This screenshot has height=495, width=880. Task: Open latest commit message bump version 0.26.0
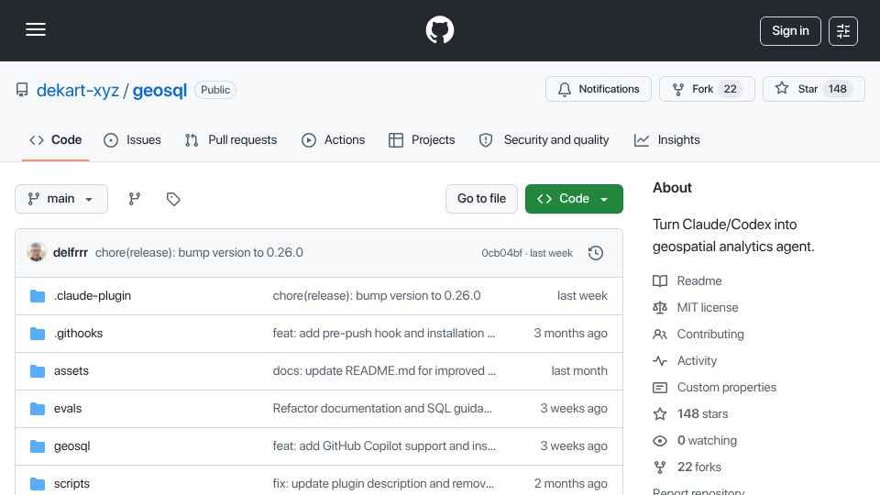(199, 253)
